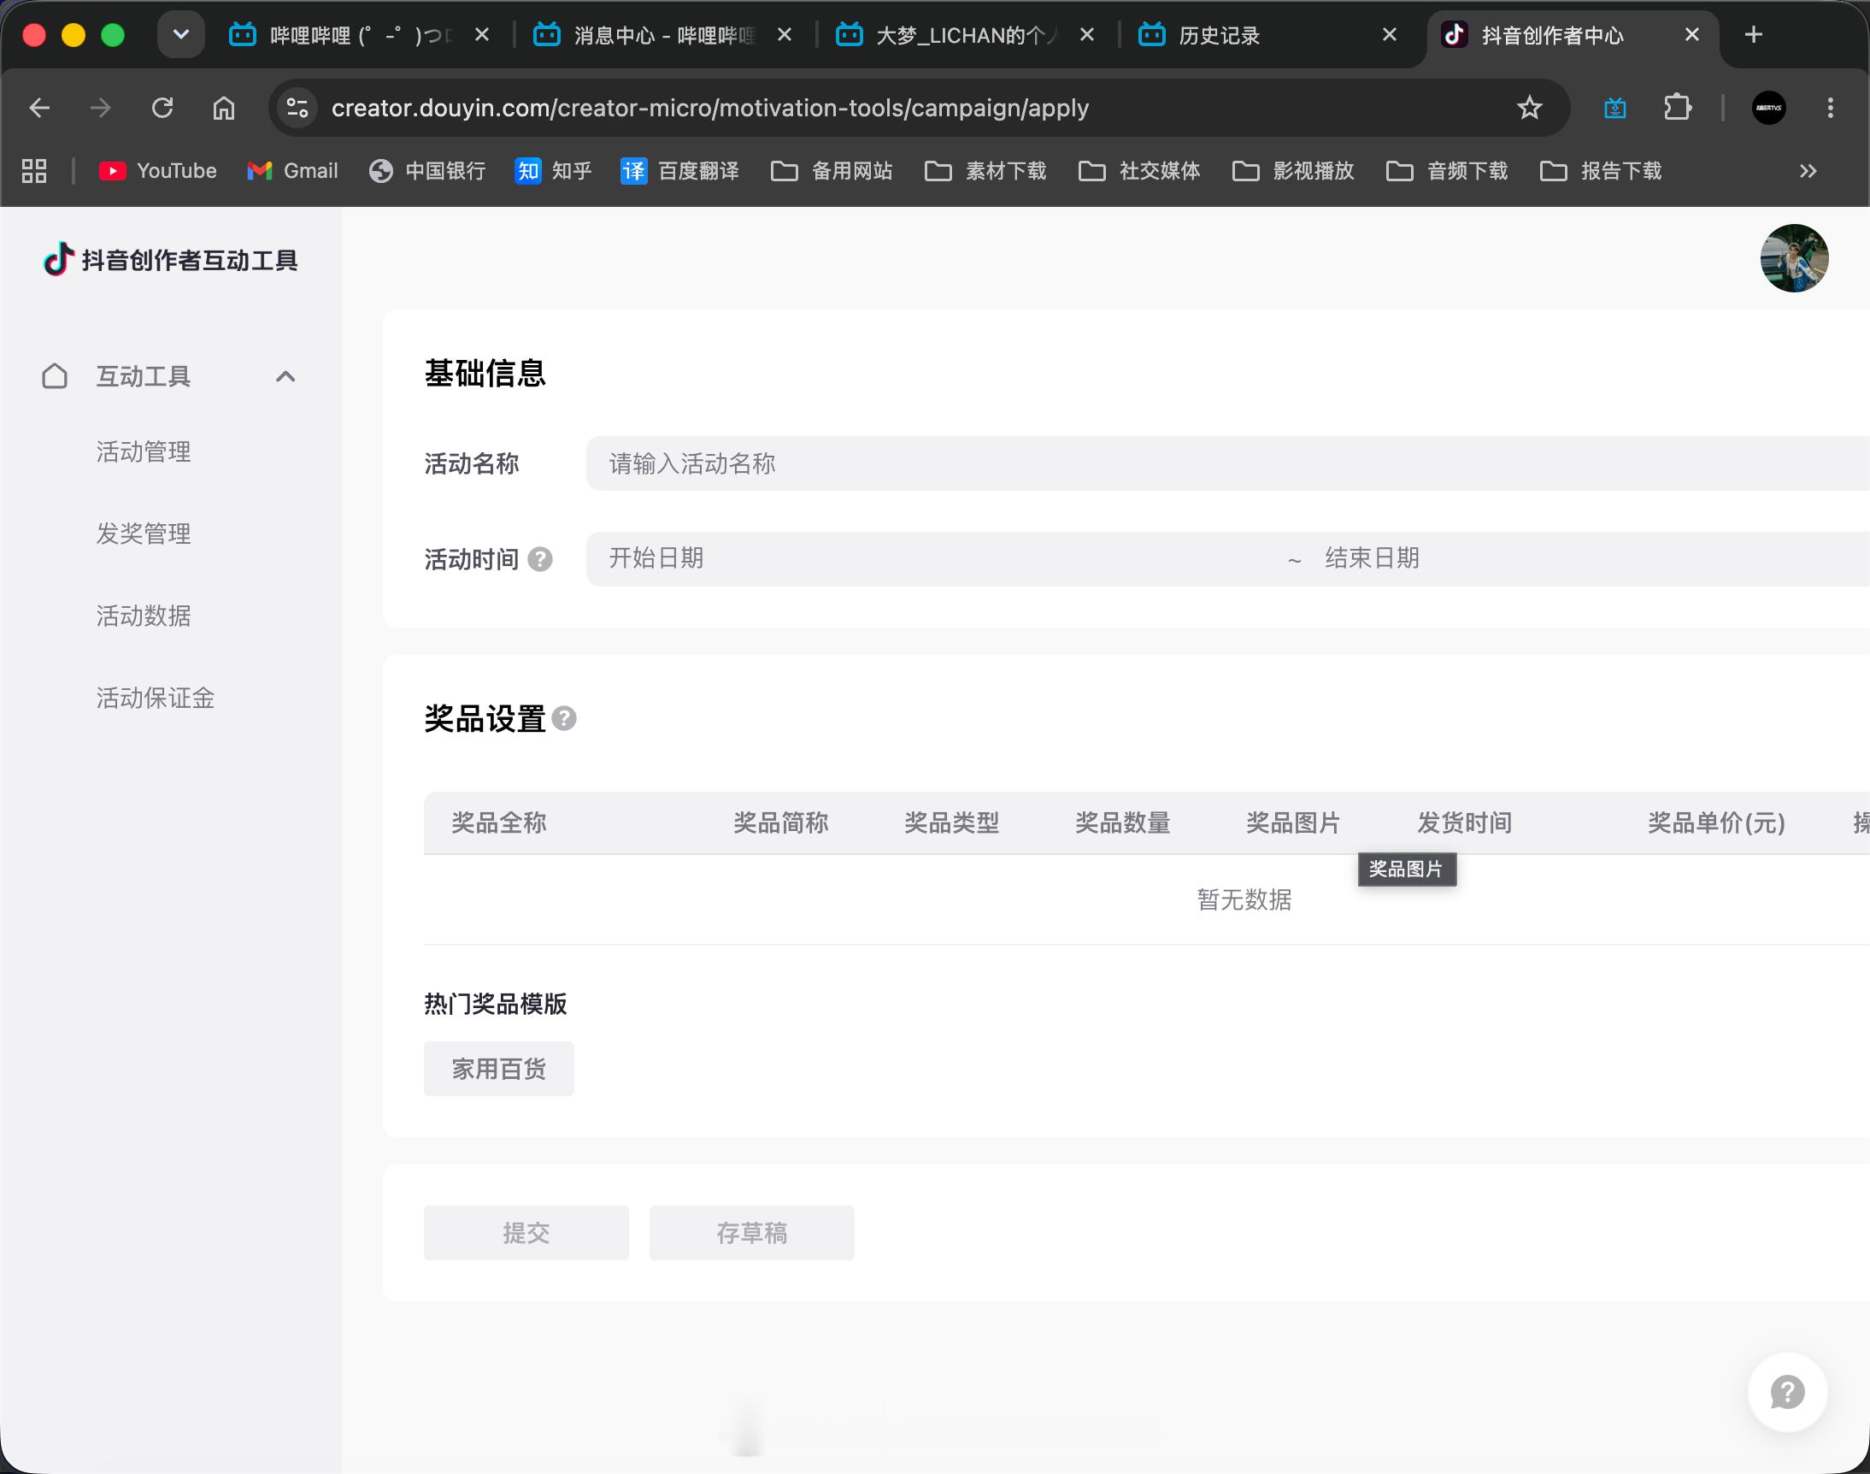1870x1474 pixels.
Task: Open the 音频下载 bookmark folder
Action: coord(1447,171)
